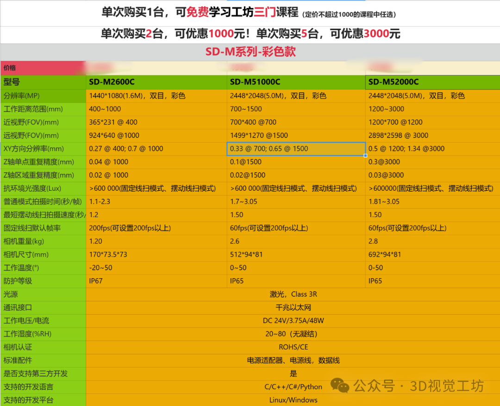Select cell 0.5 @ 1200; 1.34 @3000

pos(433,149)
